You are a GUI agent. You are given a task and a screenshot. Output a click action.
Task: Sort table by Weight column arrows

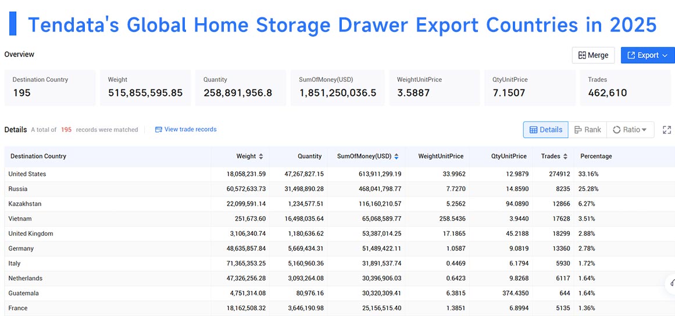(261, 156)
